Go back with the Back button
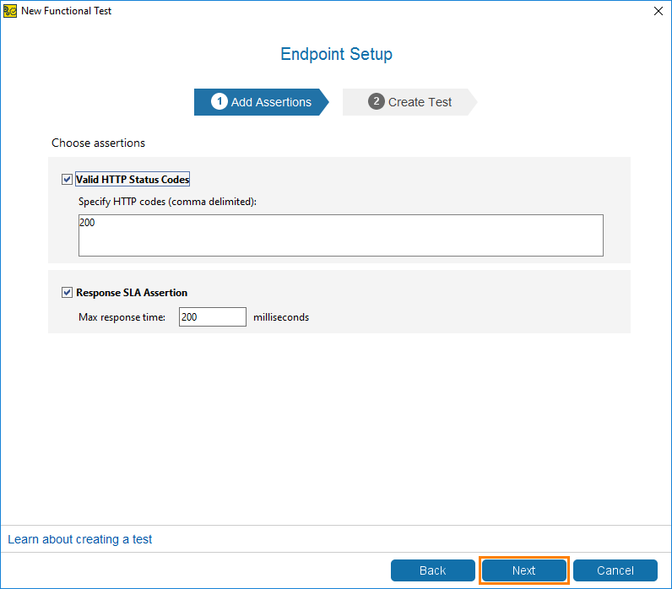Screen dimensions: 672x589 [x=433, y=570]
